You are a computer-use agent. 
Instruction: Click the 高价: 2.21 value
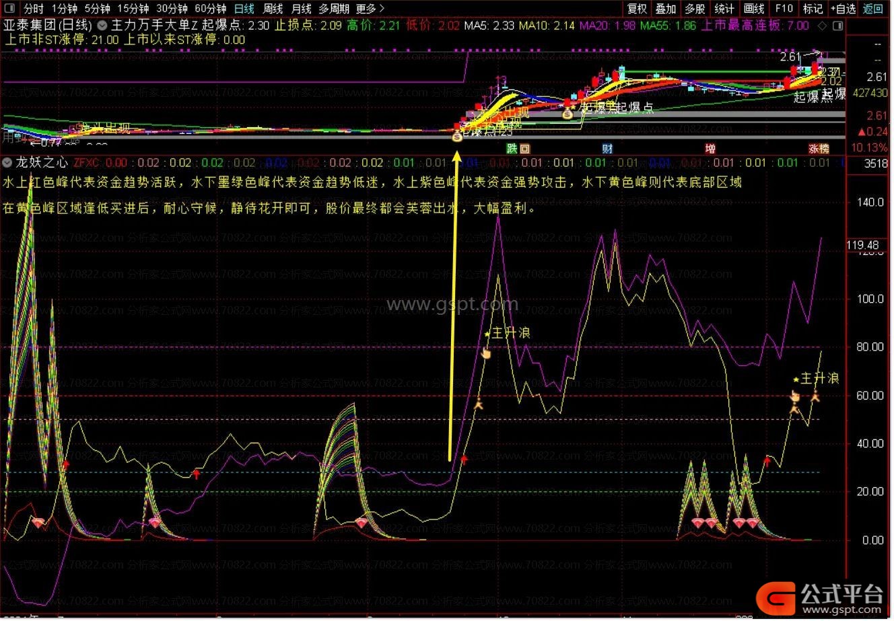[x=374, y=26]
